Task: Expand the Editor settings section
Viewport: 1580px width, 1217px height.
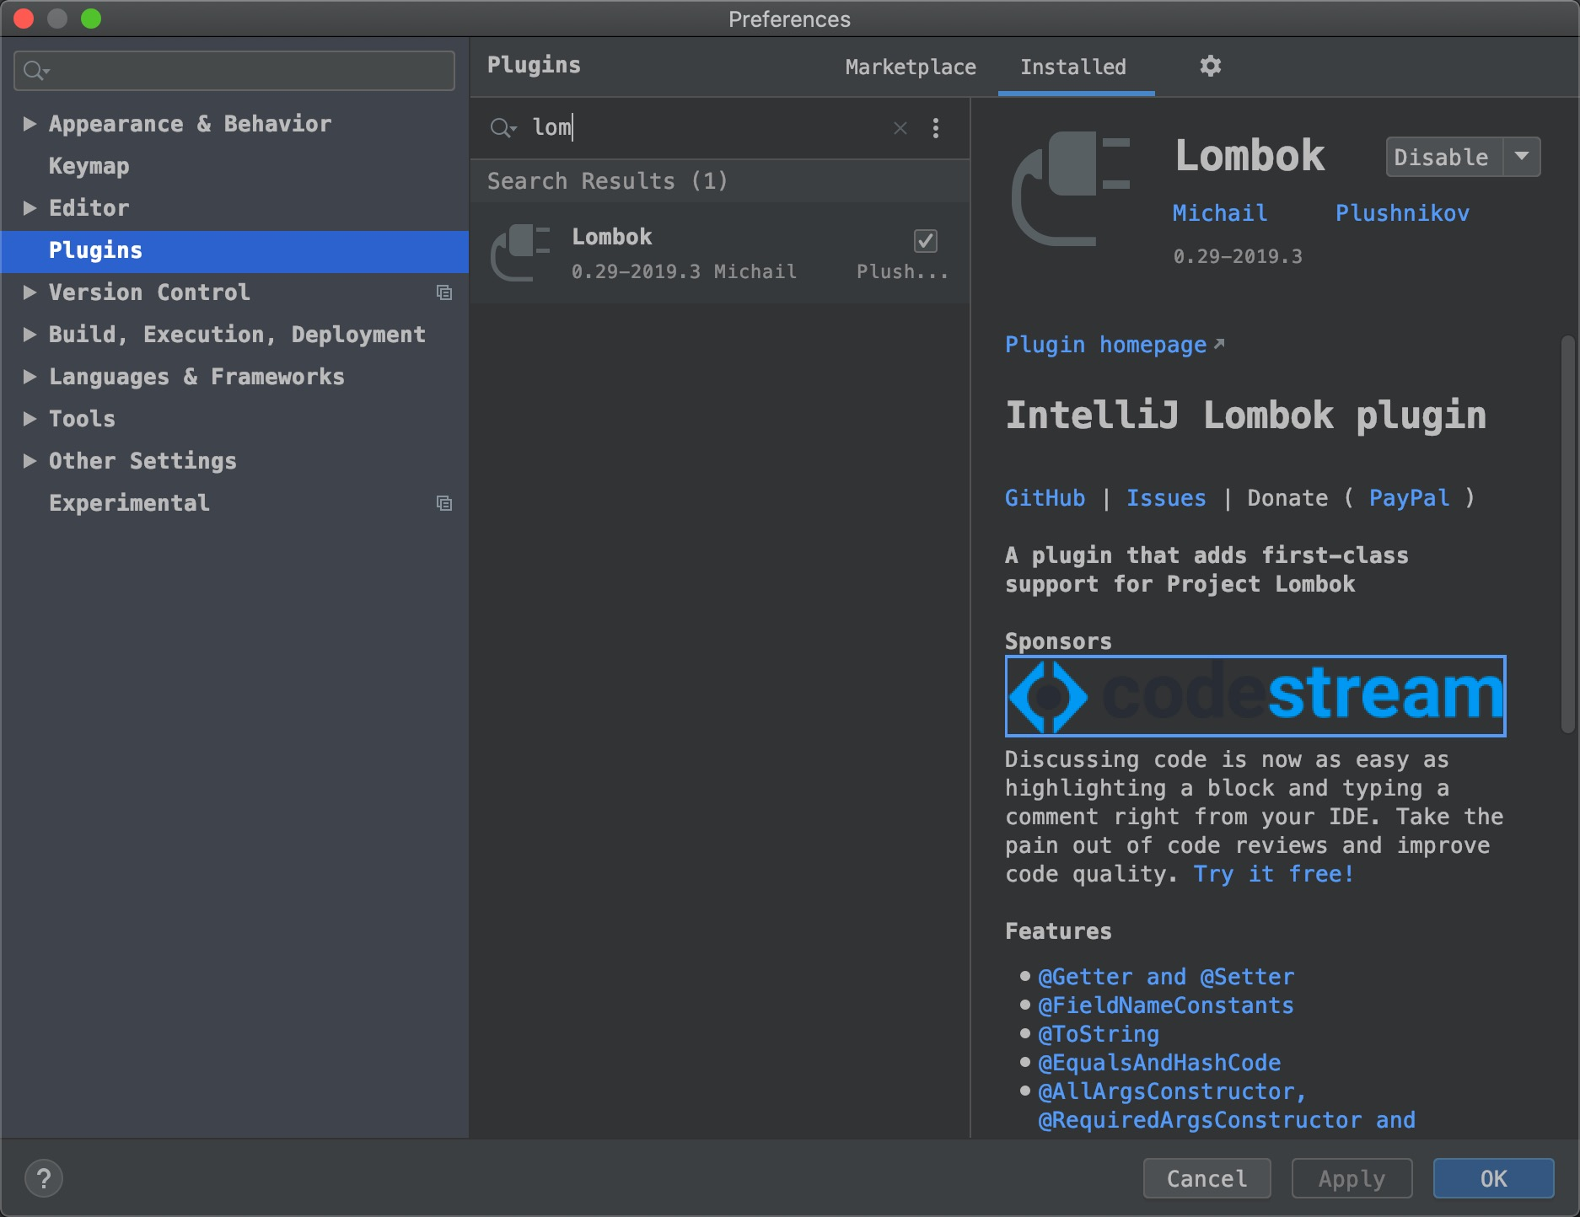Action: (x=30, y=208)
